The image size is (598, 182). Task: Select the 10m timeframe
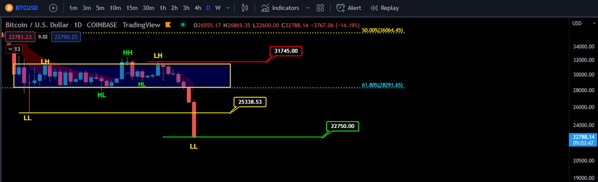click(x=115, y=8)
